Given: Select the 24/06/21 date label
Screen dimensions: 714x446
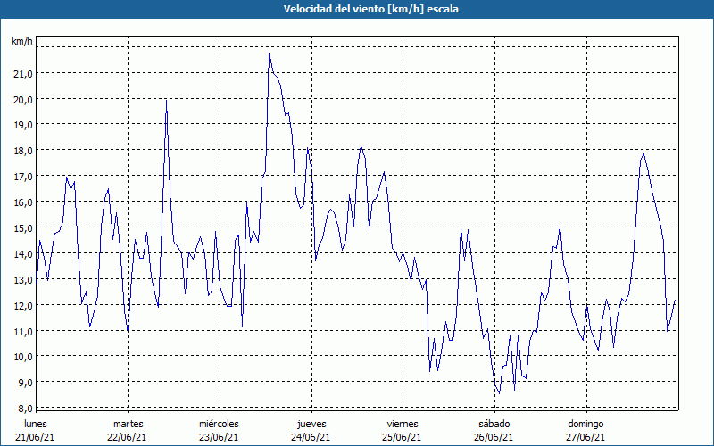Looking at the screenshot, I should [x=311, y=437].
